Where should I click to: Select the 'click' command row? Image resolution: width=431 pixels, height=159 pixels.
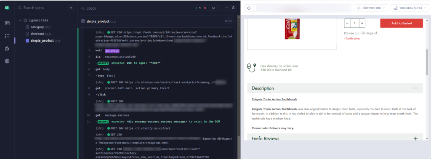[x=159, y=95]
